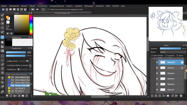
Task: Enable the Sperre checkbox
Action: [177, 55]
